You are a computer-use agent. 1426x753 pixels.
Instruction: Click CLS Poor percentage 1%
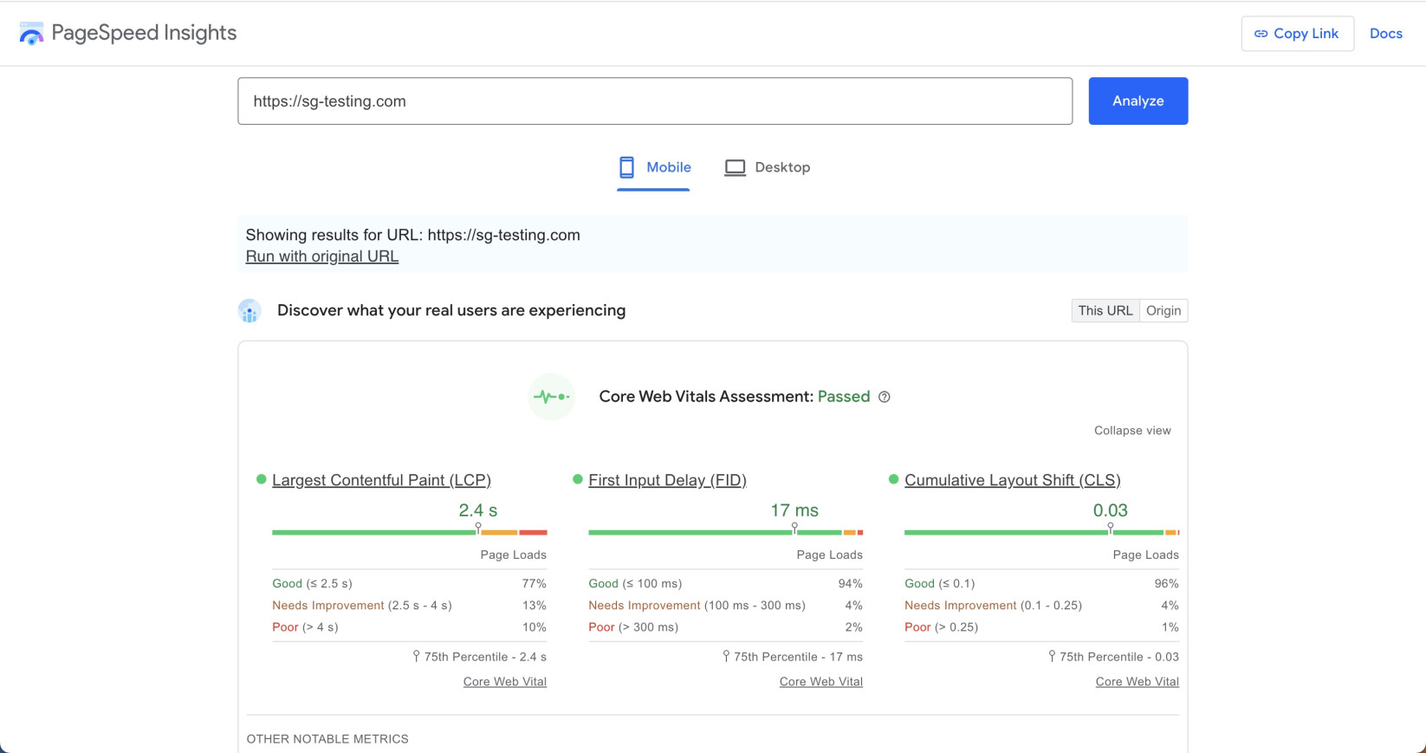(1170, 627)
